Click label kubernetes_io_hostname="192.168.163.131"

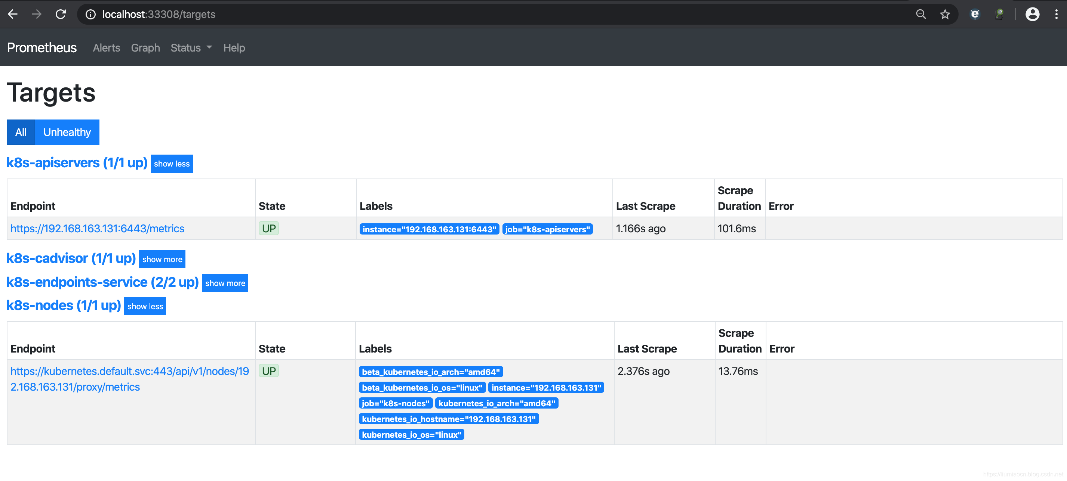(449, 419)
